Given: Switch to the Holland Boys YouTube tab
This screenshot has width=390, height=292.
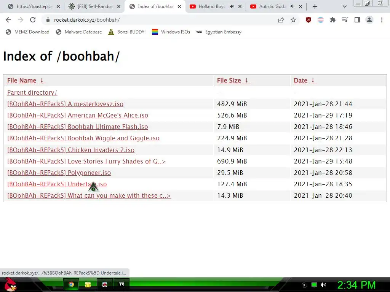Looking at the screenshot, I should [x=216, y=6].
